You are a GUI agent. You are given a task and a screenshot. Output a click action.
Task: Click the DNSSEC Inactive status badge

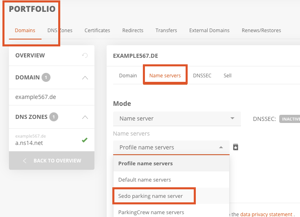click(x=290, y=119)
